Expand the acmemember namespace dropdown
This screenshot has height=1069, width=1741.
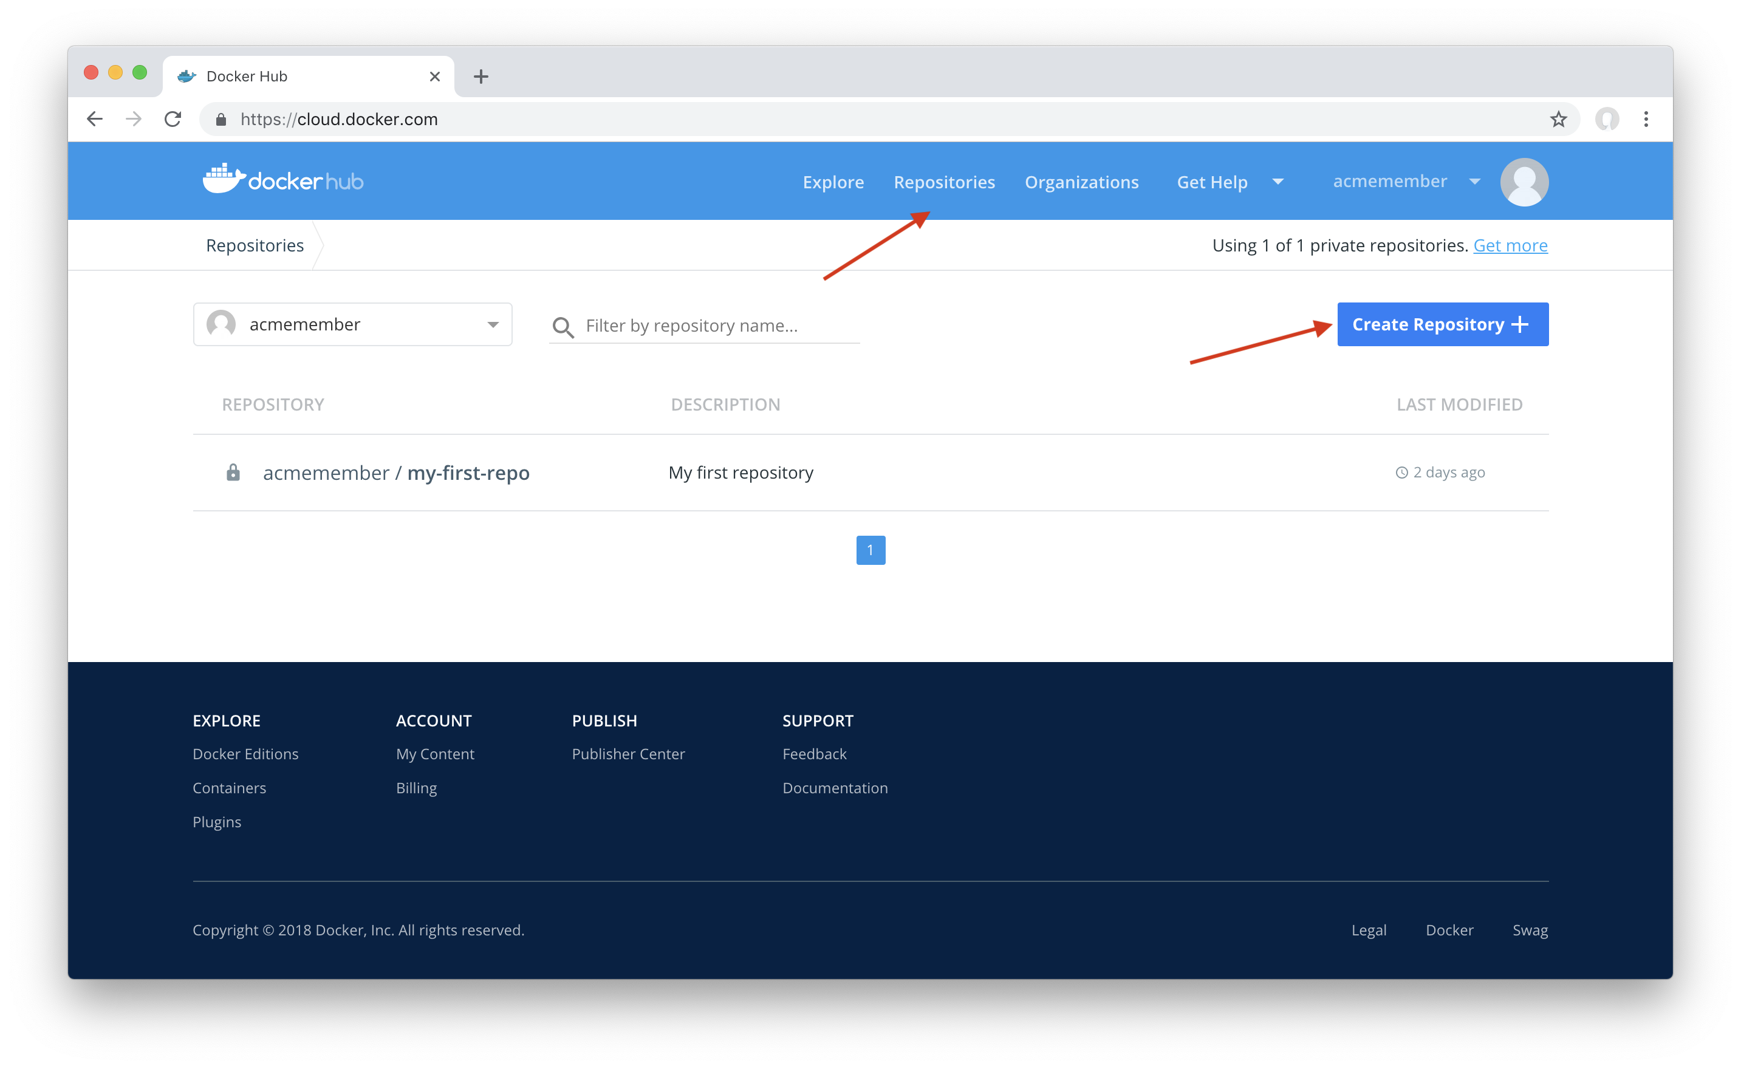[x=493, y=324]
